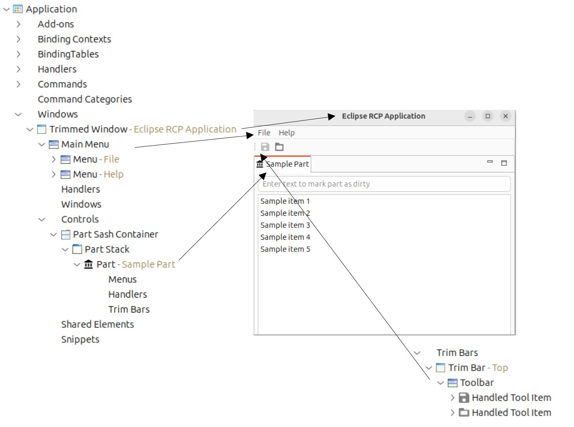Maximize the Sample Part view
This screenshot has width=574, height=427.
click(504, 163)
